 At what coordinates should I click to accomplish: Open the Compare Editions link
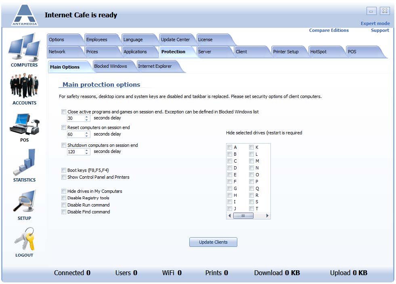pos(329,30)
